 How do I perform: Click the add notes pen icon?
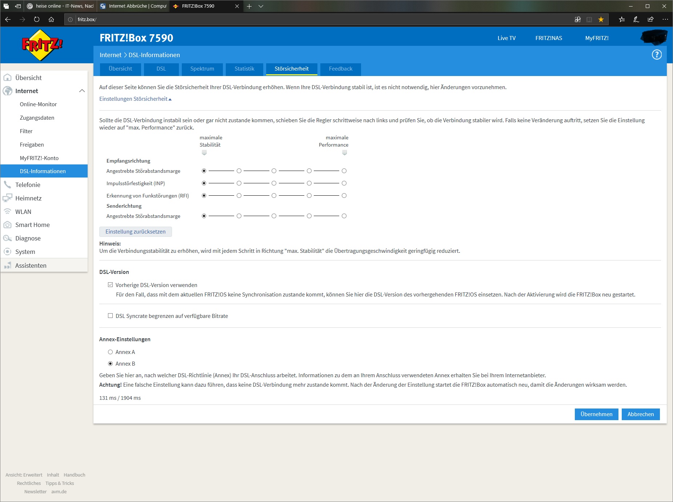636,19
